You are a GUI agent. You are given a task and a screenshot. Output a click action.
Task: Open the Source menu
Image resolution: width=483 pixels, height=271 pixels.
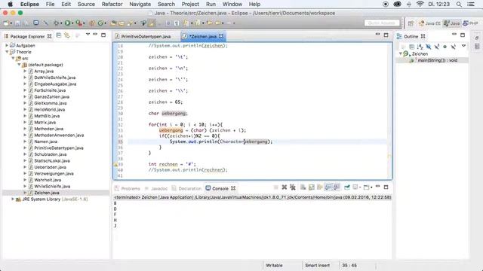click(86, 4)
